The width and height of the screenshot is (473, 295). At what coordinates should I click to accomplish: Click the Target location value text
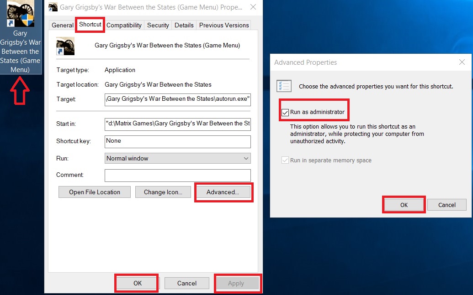158,85
